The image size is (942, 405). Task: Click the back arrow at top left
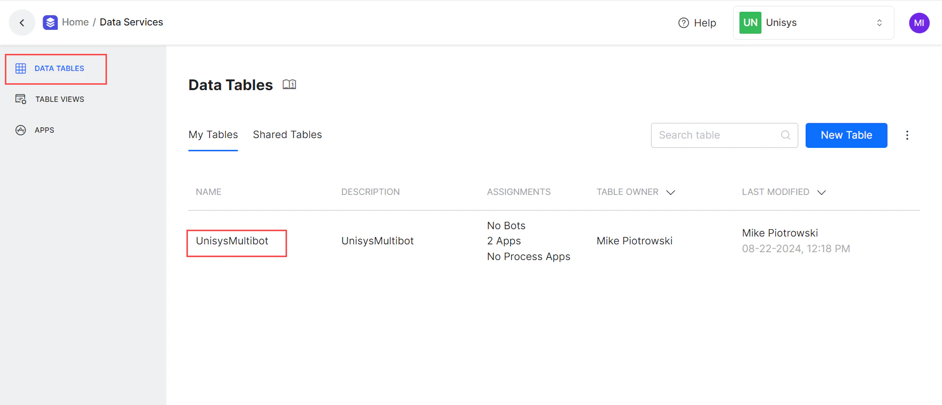22,23
